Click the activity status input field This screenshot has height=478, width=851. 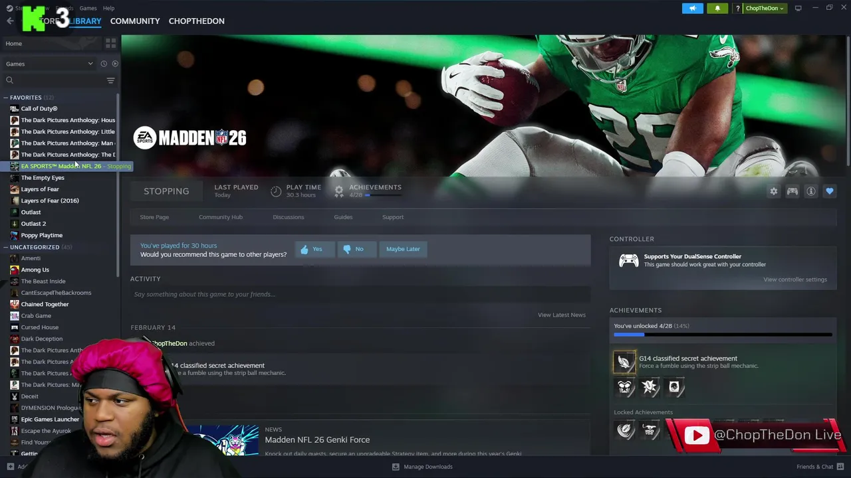pyautogui.click(x=360, y=294)
